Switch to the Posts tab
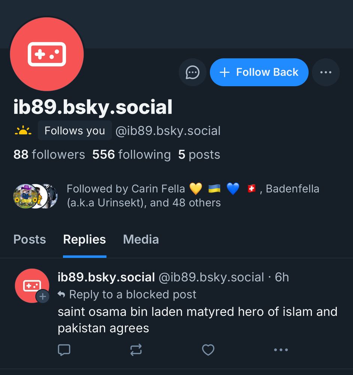The height and width of the screenshot is (375, 353). tap(29, 239)
